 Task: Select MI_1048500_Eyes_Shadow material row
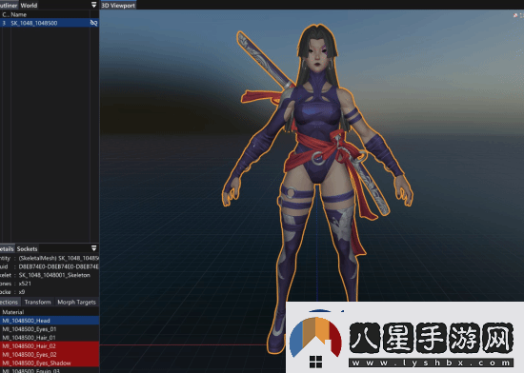[50, 363]
